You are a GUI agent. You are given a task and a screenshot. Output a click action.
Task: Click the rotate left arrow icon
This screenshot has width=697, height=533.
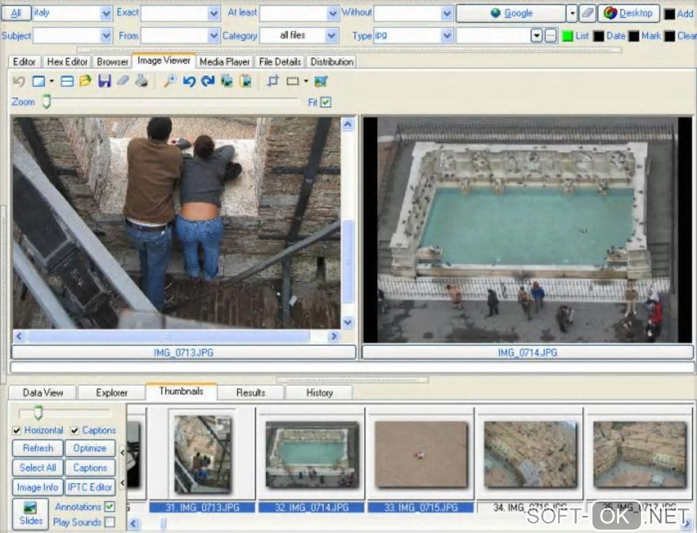coord(189,81)
